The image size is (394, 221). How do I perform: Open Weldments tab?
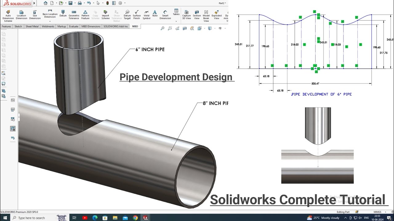tap(48, 26)
